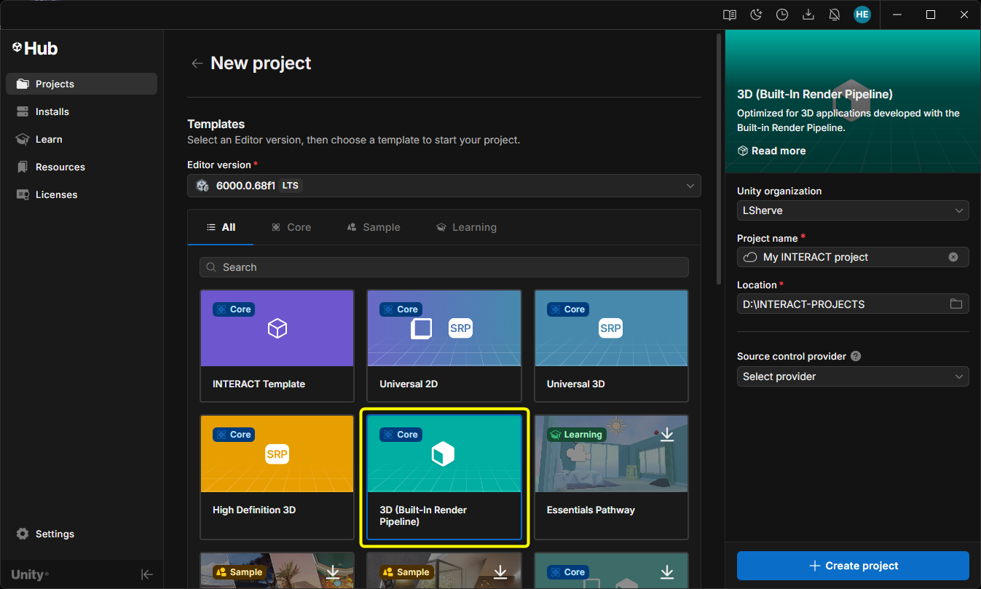Click the template Search field
981x589 pixels.
tap(444, 267)
